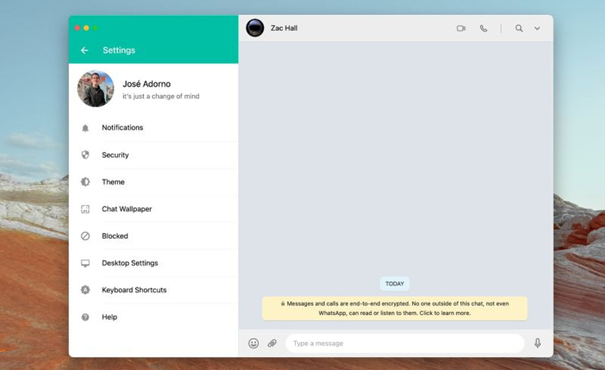This screenshot has width=605, height=370.
Task: Type in the message input field
Action: [403, 343]
